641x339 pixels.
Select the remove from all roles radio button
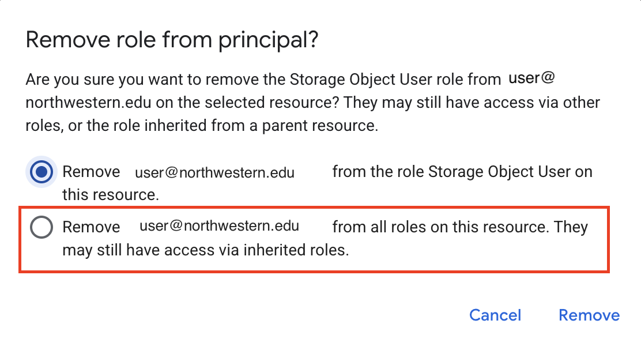pyautogui.click(x=41, y=227)
